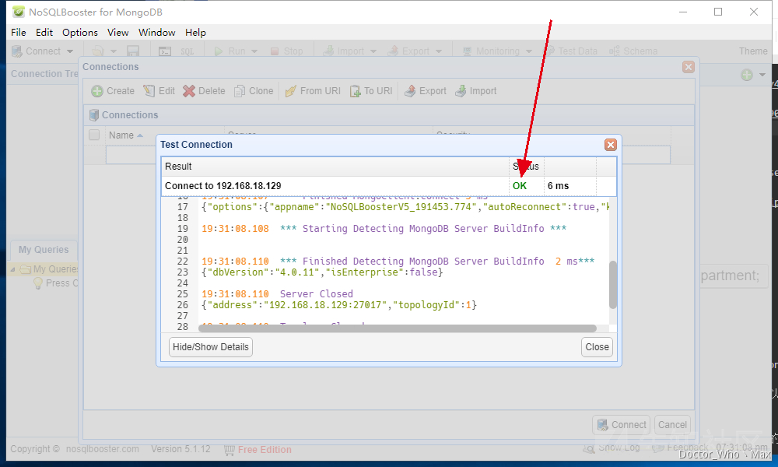The width and height of the screenshot is (778, 467).
Task: Click log line with dbVersion 4.0.11
Action: click(322, 272)
